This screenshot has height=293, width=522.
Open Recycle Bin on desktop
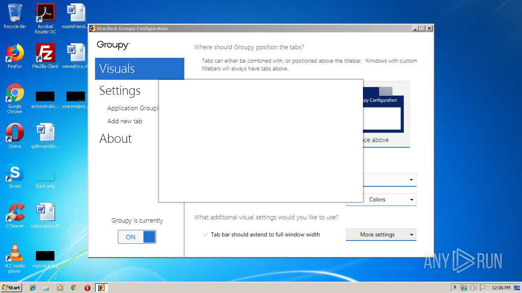(x=15, y=16)
